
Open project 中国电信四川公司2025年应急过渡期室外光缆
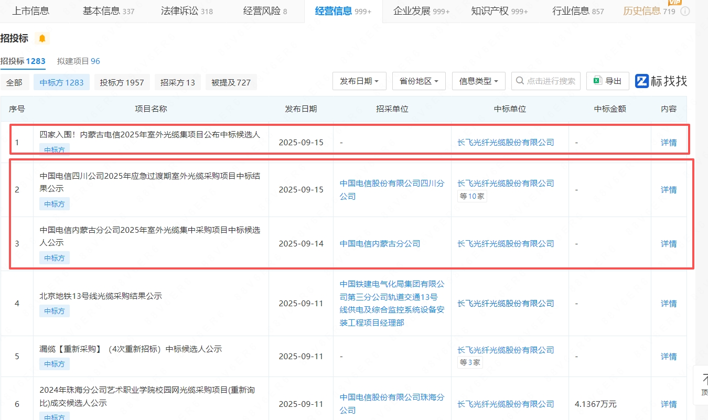(x=150, y=182)
